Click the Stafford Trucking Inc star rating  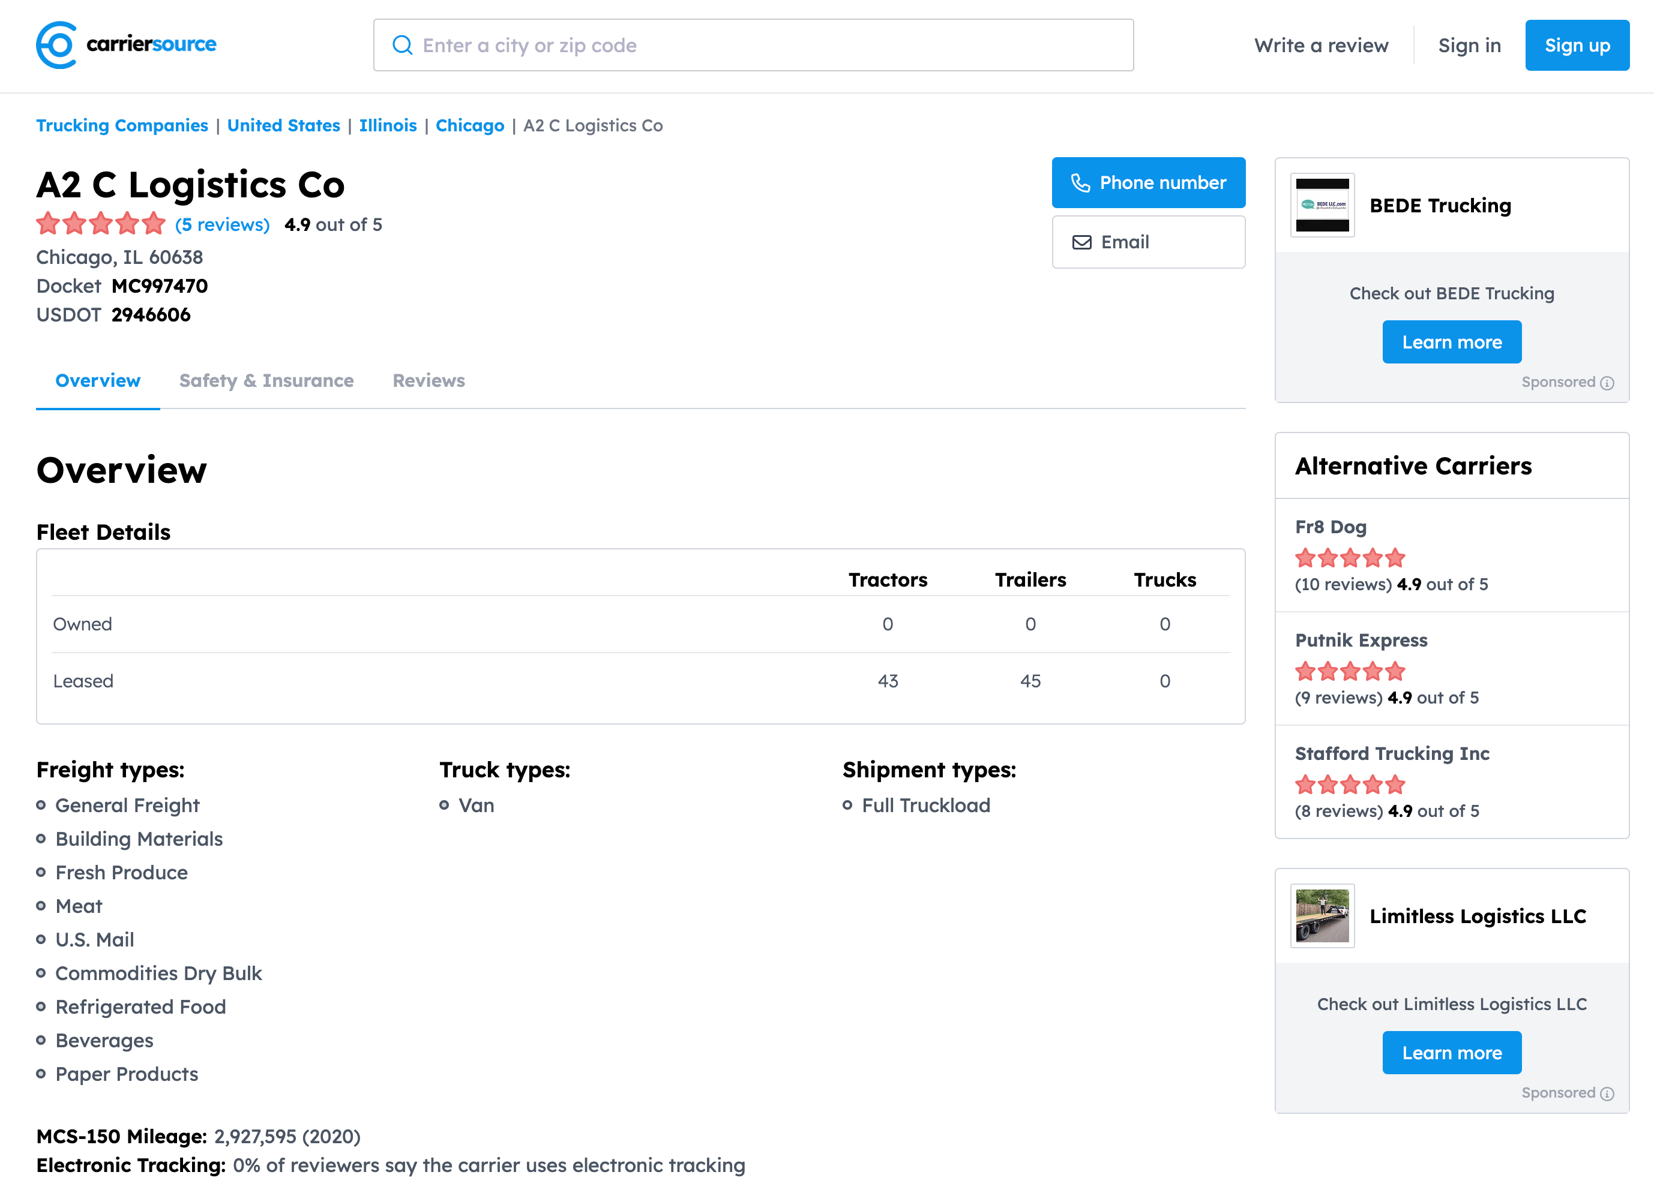coord(1350,785)
